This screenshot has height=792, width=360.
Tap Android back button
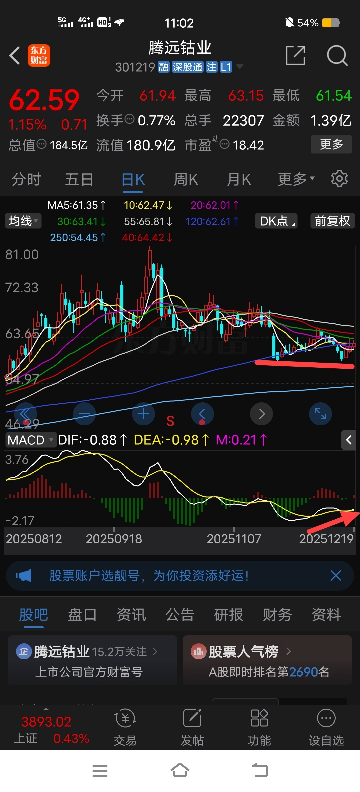[260, 770]
